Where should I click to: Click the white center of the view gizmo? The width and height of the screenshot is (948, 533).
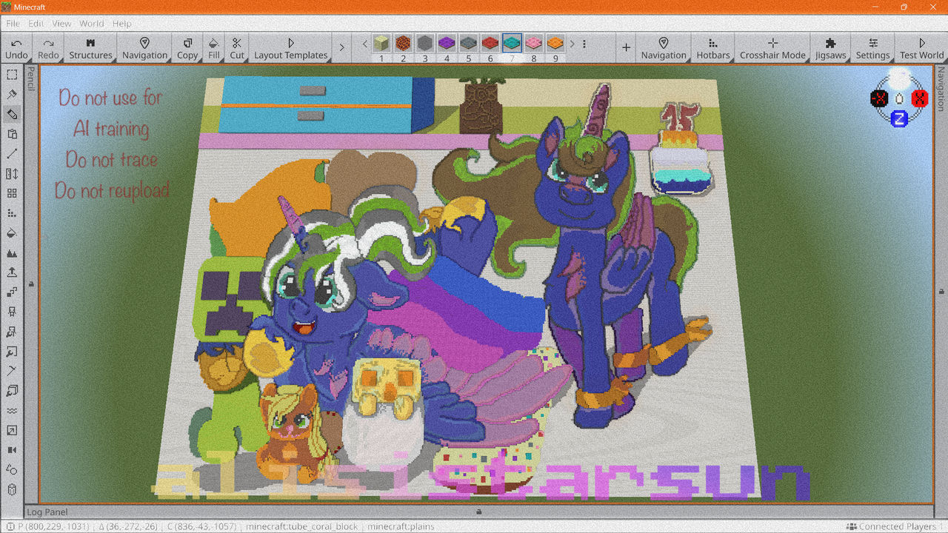click(899, 98)
